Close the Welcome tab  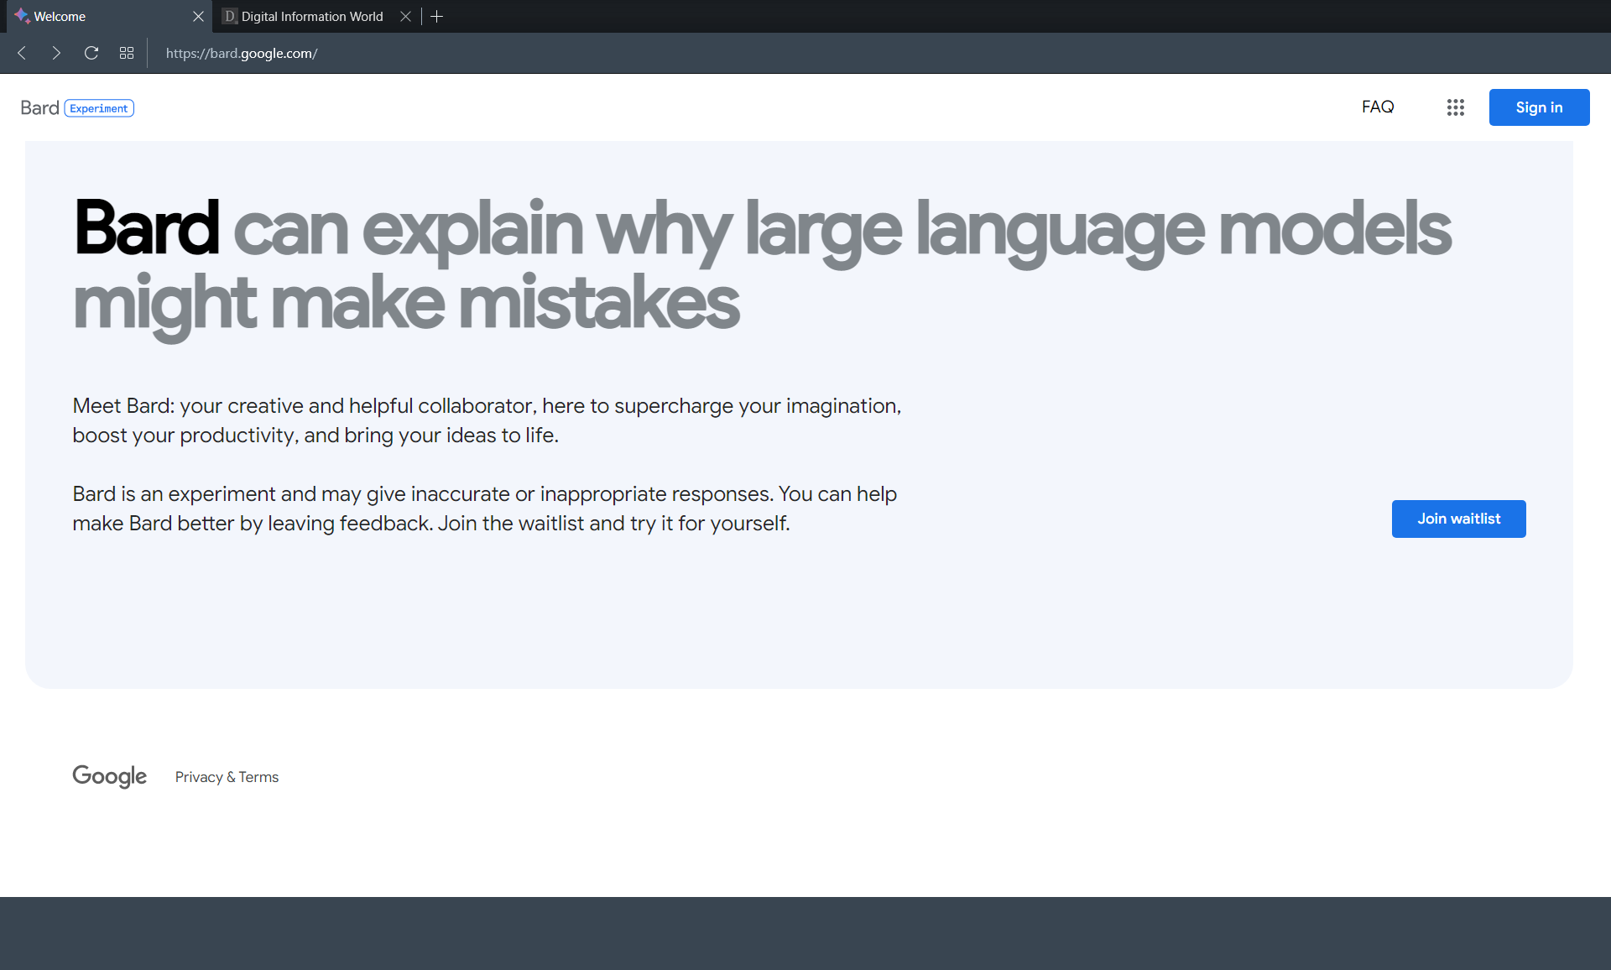pos(198,16)
